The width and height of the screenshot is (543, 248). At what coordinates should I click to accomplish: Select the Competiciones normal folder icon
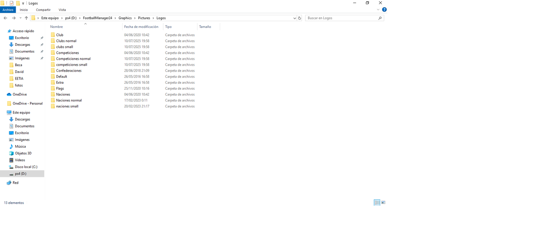(x=53, y=59)
